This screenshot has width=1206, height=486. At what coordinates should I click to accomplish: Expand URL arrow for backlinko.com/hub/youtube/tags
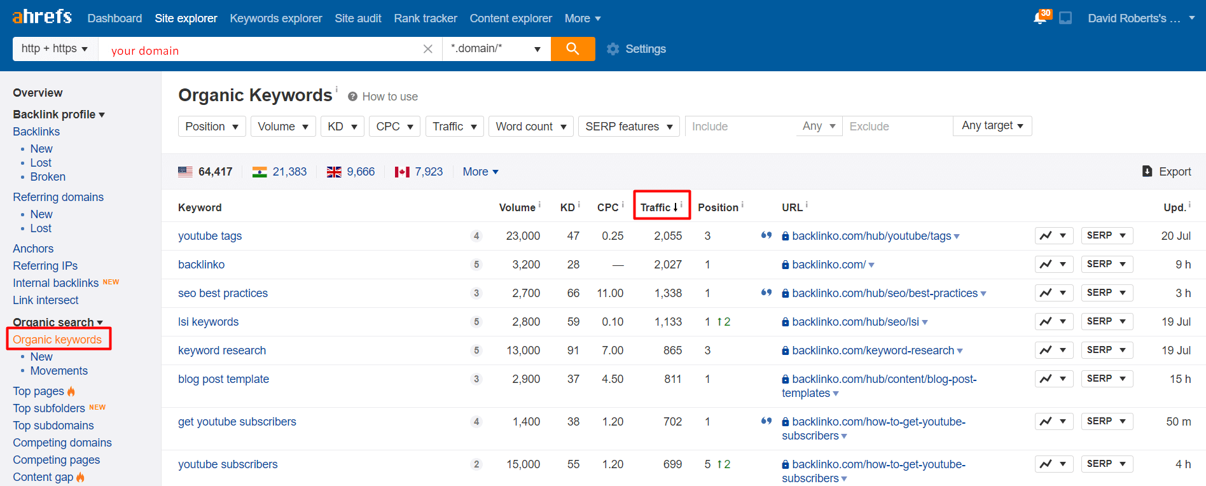point(957,237)
